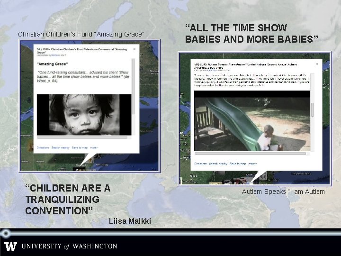341x256 pixels.
Task: Close the I am Autism map popup
Action: pos(317,64)
